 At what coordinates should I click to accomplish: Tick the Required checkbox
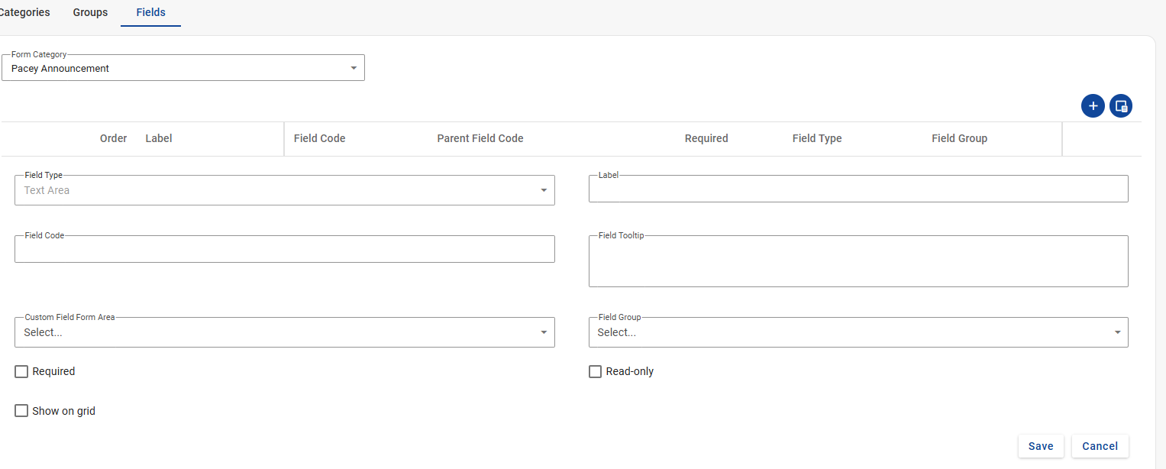[x=21, y=371]
